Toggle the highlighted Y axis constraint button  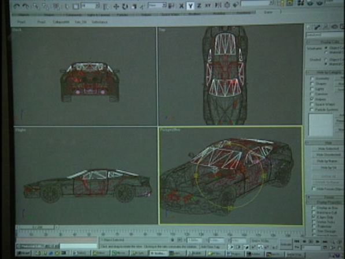point(191,6)
